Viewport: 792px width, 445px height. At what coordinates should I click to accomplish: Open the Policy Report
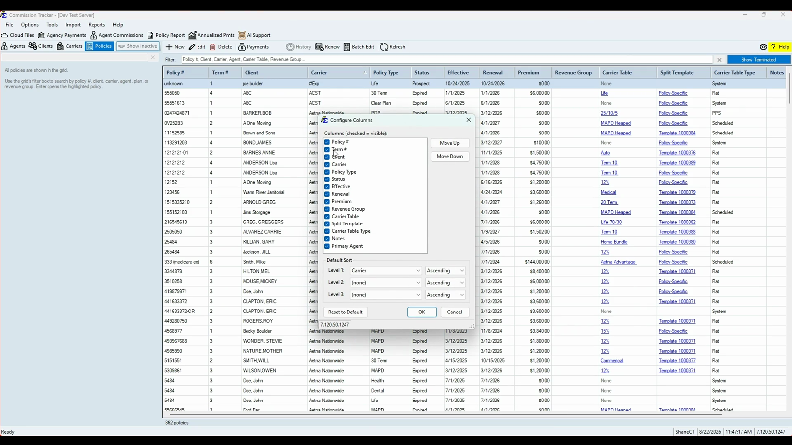coord(166,35)
